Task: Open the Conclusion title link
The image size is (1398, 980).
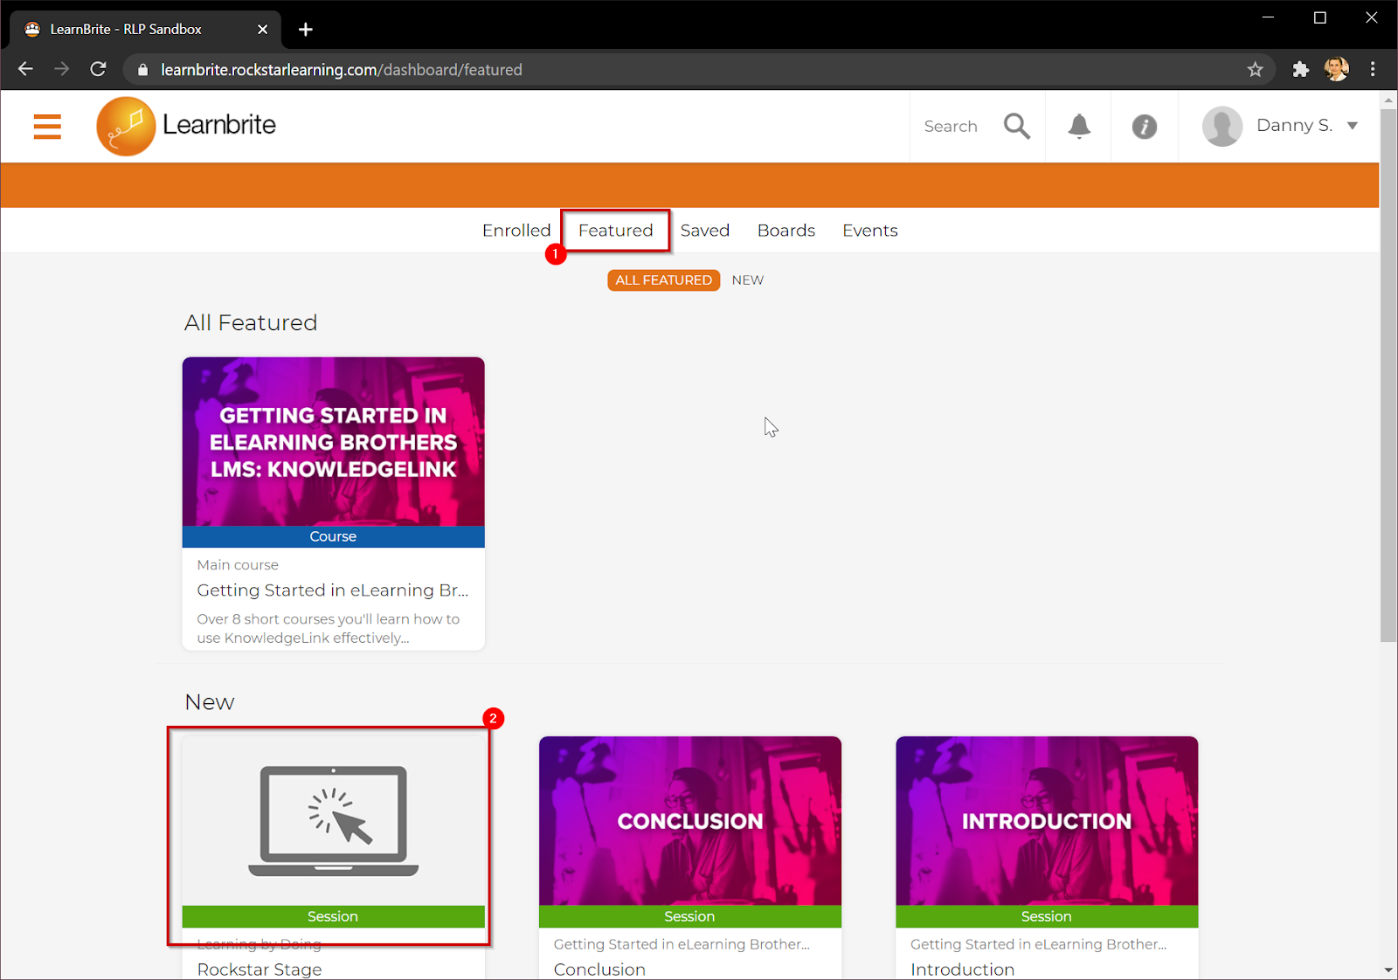Action: (599, 970)
